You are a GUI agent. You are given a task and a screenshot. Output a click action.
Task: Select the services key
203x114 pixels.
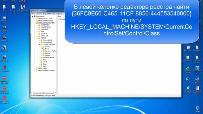click(48, 55)
